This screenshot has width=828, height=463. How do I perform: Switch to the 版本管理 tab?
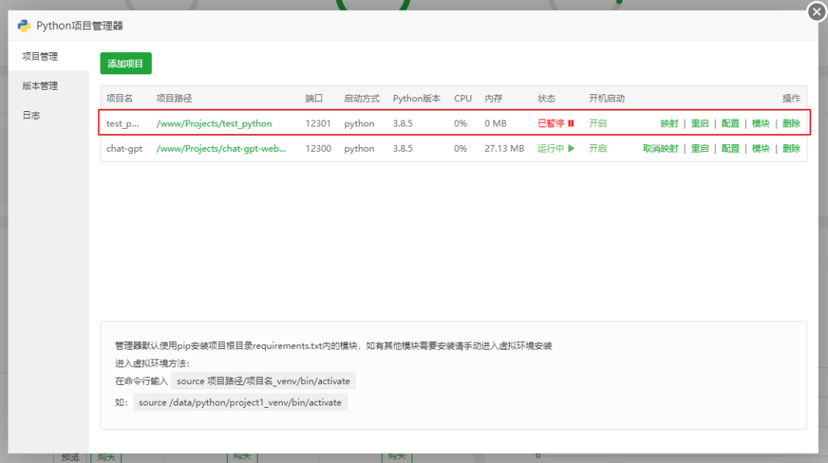40,86
